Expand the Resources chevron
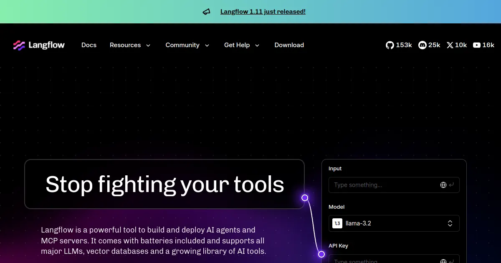Screen dimensions: 501x263 pyautogui.click(x=148, y=45)
